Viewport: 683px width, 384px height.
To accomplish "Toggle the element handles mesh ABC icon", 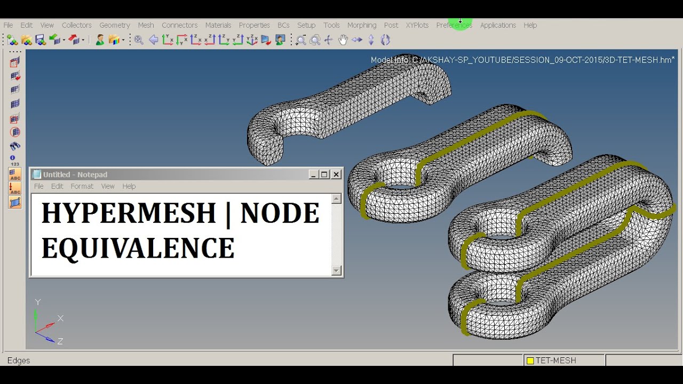I will (15, 174).
